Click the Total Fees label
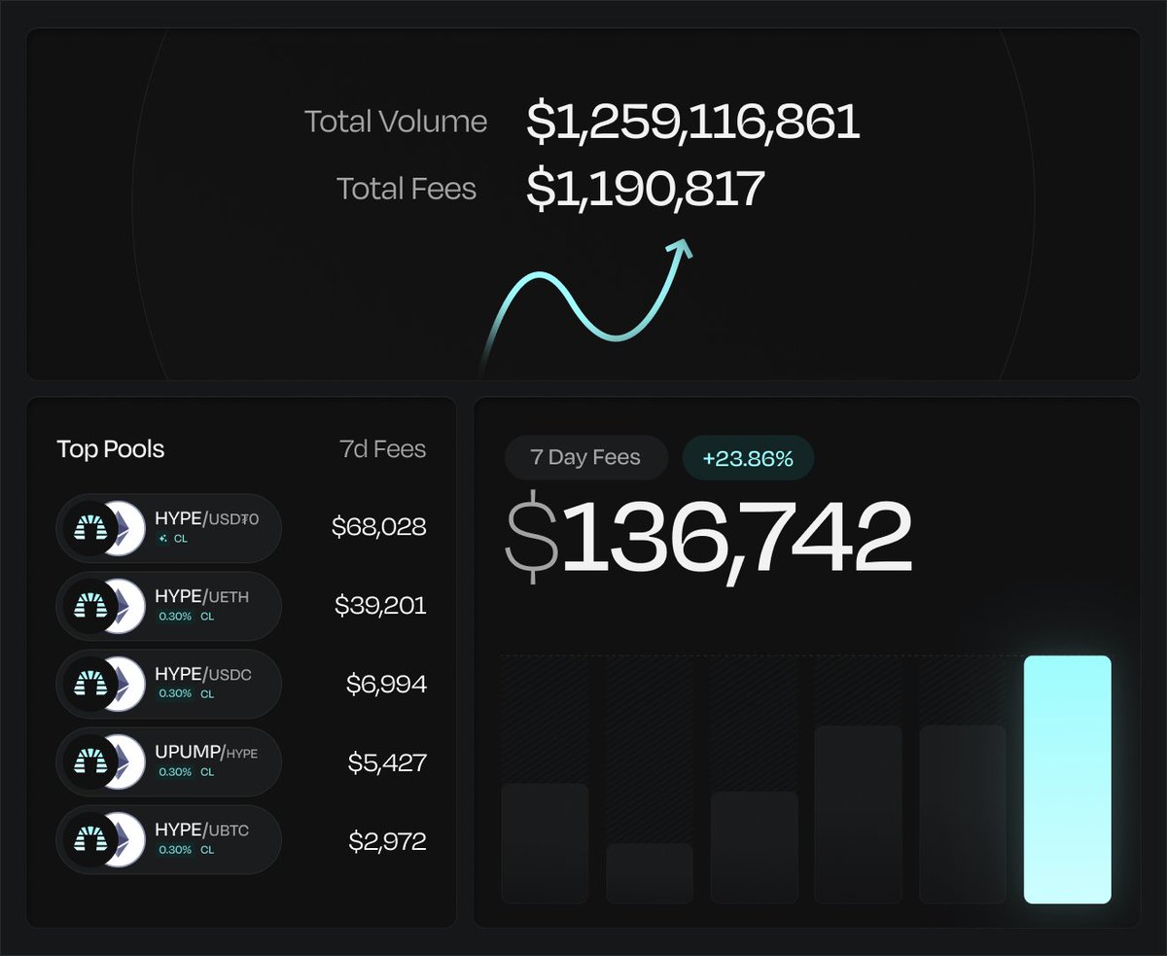The height and width of the screenshot is (956, 1167). (407, 189)
